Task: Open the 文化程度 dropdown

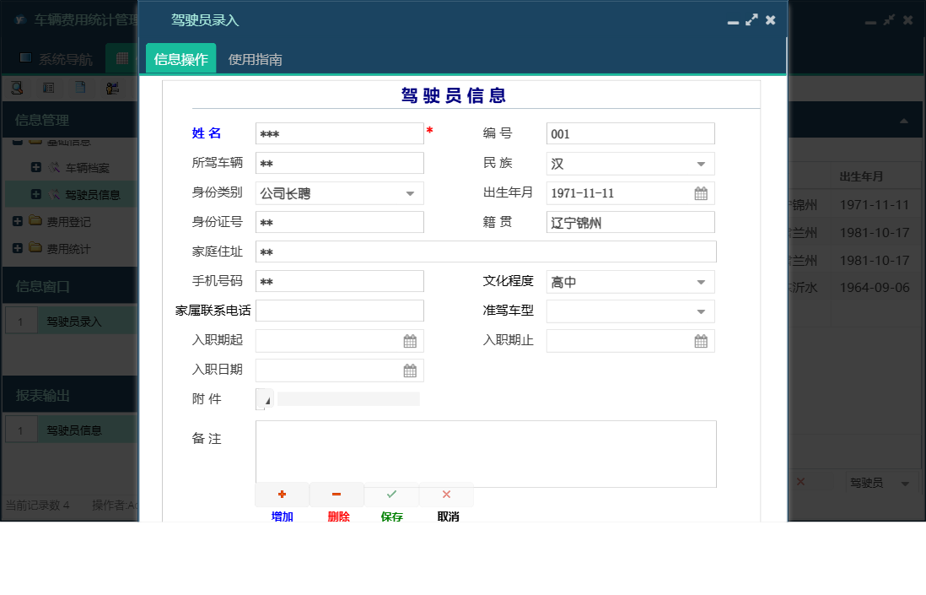Action: (x=700, y=281)
